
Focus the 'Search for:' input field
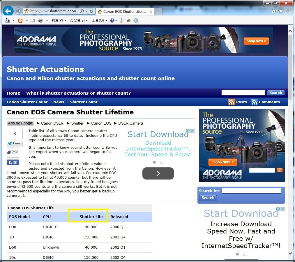251,191
